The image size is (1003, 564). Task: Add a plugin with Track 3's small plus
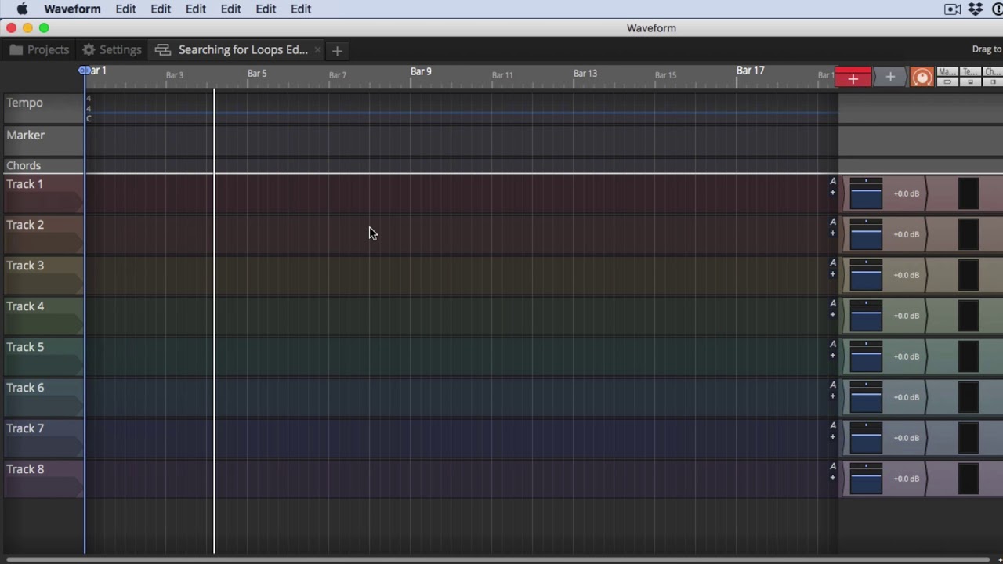pos(833,274)
